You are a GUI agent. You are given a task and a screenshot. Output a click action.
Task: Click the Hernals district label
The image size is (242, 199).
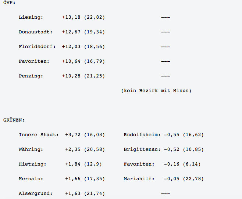point(31,179)
